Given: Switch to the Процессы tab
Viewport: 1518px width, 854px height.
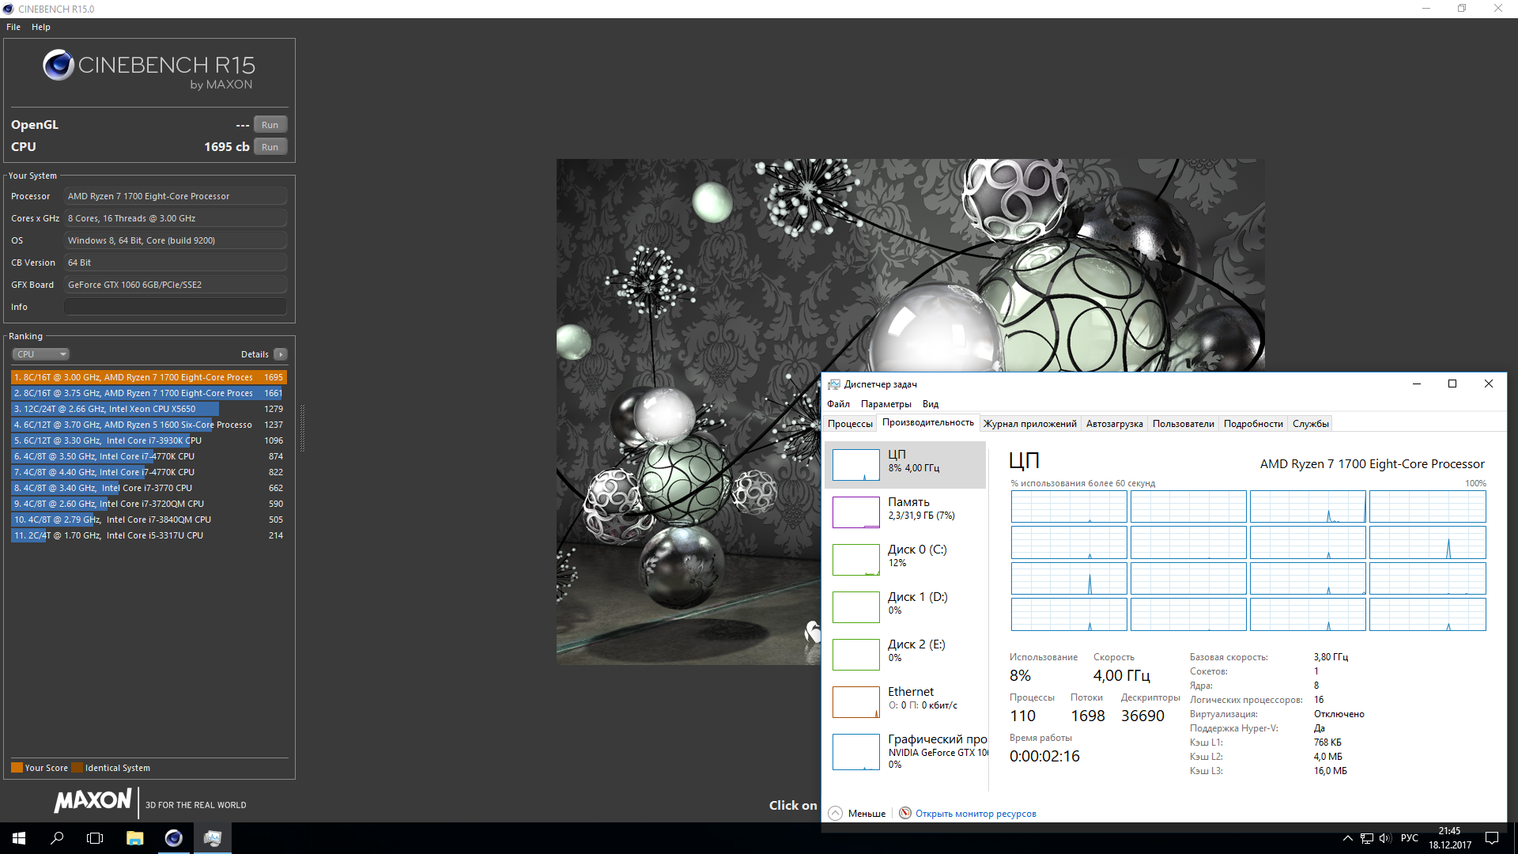Looking at the screenshot, I should click(850, 424).
